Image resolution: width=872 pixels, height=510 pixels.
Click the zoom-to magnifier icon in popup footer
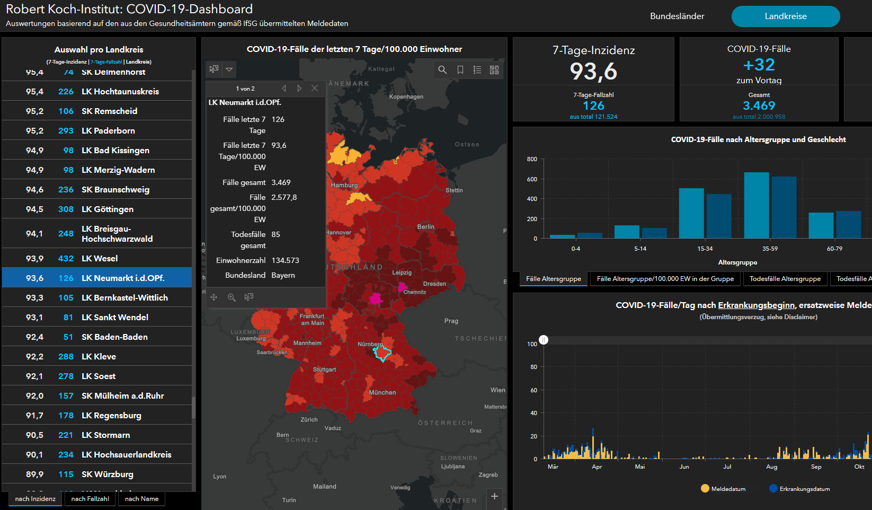coord(232,297)
